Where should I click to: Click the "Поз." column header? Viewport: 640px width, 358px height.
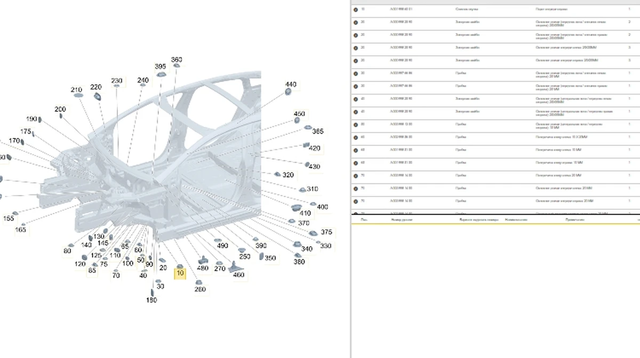click(x=364, y=219)
